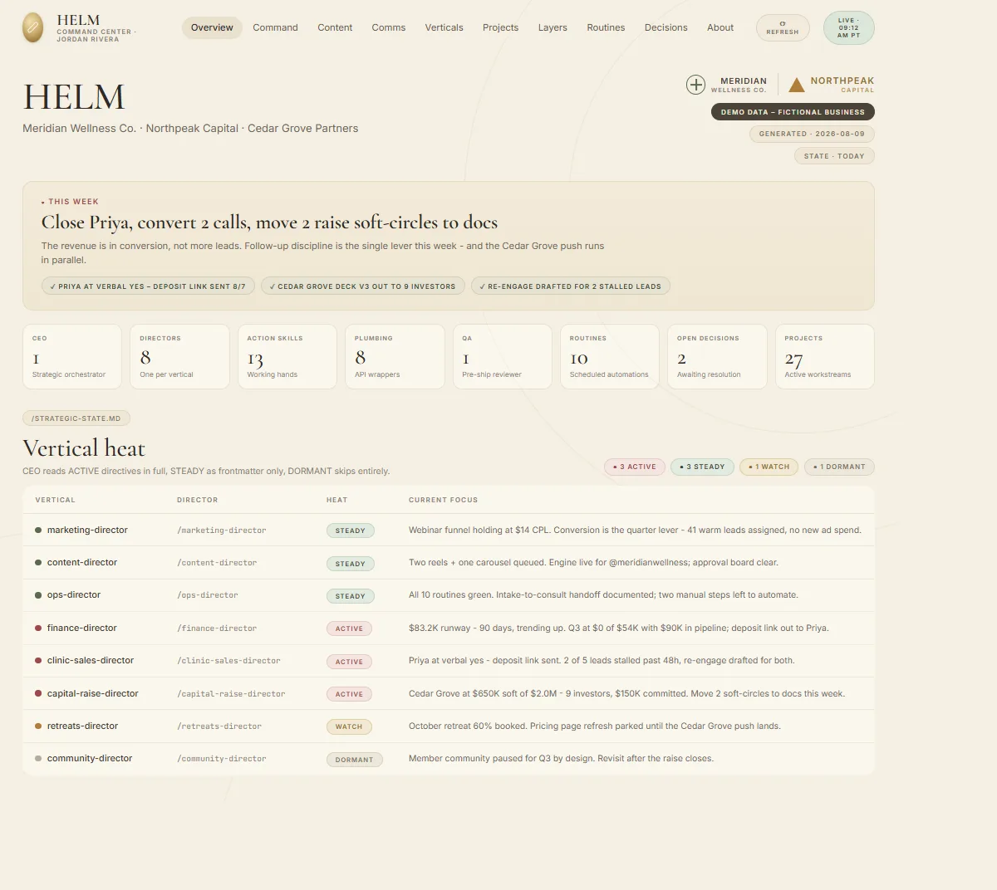Click the Current Focus column header

coord(443,500)
